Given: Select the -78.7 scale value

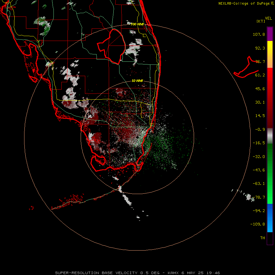Looking at the screenshot, I should [259, 197].
